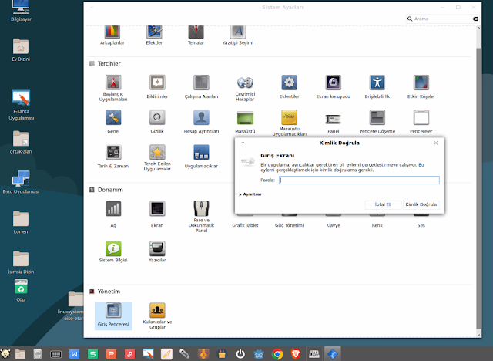
Task: Clear the search field with backspace icon
Action: point(475,19)
